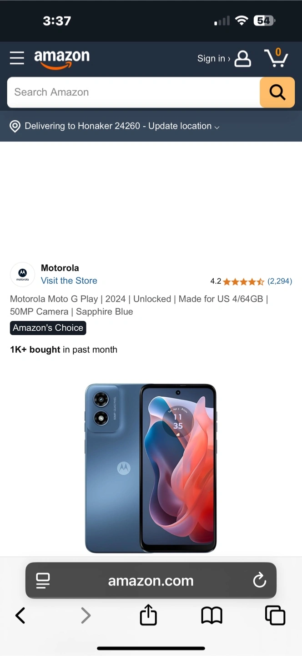Click the Sign in link
The width and height of the screenshot is (302, 656).
[x=213, y=58]
